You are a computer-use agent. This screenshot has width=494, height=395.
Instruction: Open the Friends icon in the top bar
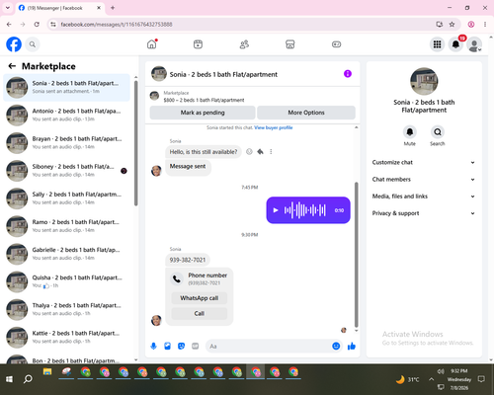tap(244, 44)
